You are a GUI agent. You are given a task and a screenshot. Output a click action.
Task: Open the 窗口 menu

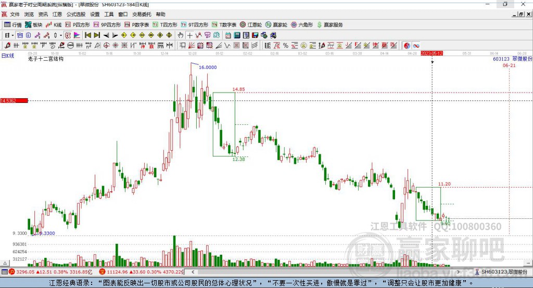pos(123,14)
